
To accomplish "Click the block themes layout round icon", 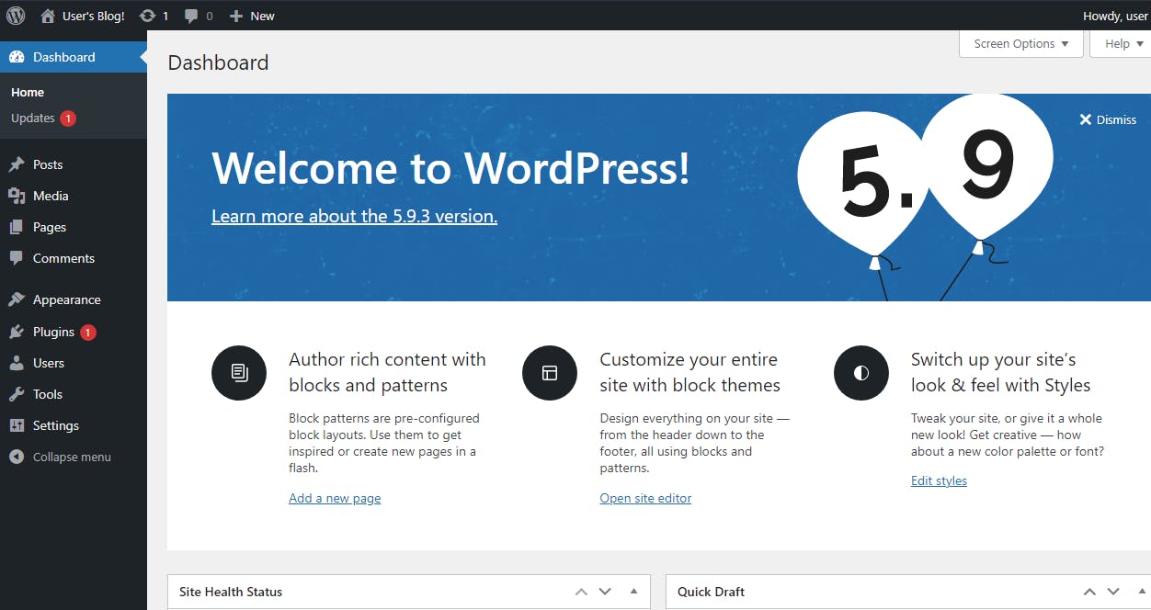I will (550, 373).
